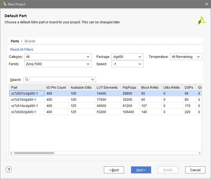The width and height of the screenshot is (211, 179).
Task: Sort by FlipFlops column header
Action: [x=130, y=87]
